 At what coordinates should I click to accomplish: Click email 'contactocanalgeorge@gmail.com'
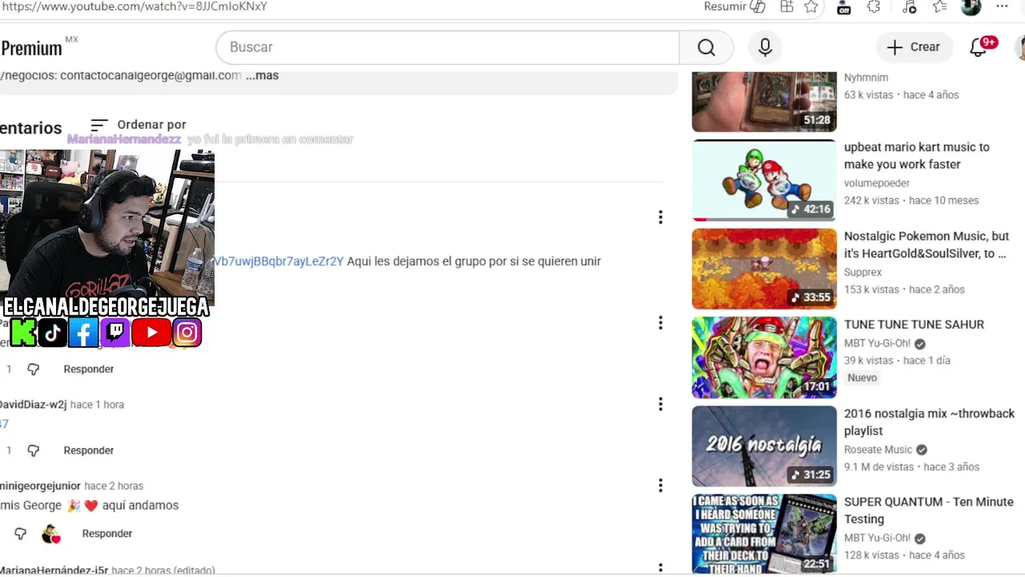[x=151, y=75]
